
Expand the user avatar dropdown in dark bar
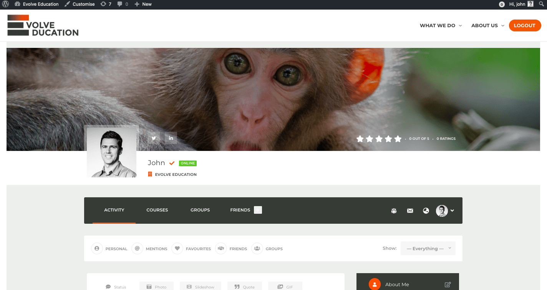(x=445, y=211)
